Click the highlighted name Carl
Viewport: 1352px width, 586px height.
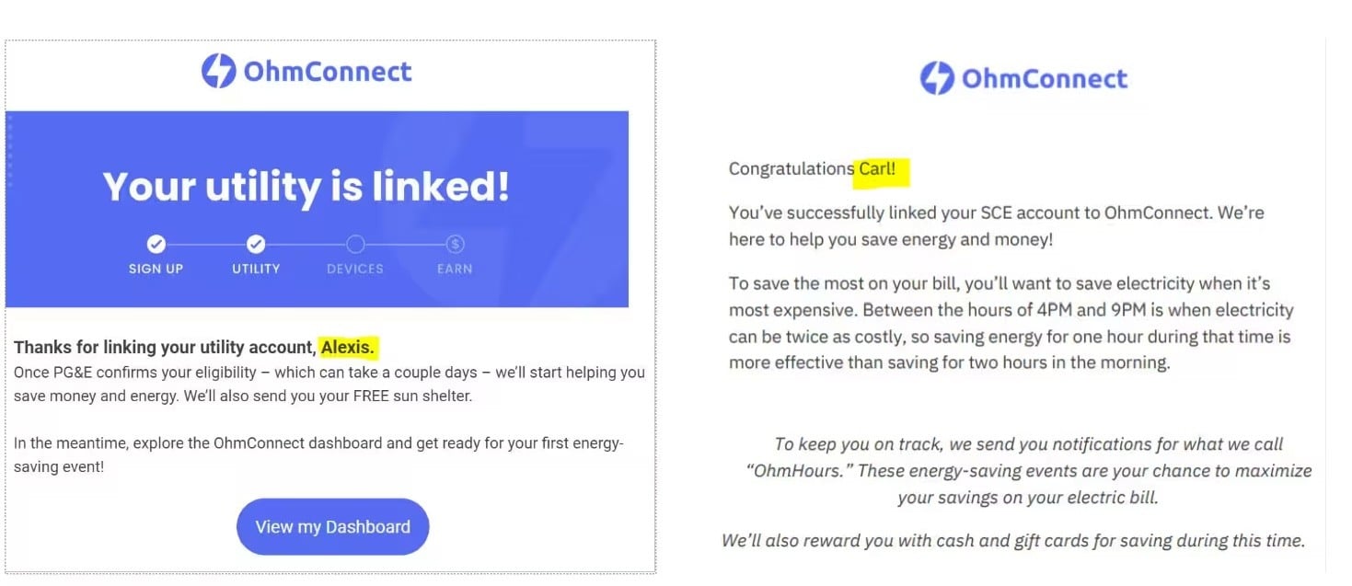pyautogui.click(x=877, y=169)
